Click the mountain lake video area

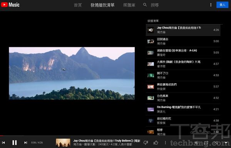(72, 73)
